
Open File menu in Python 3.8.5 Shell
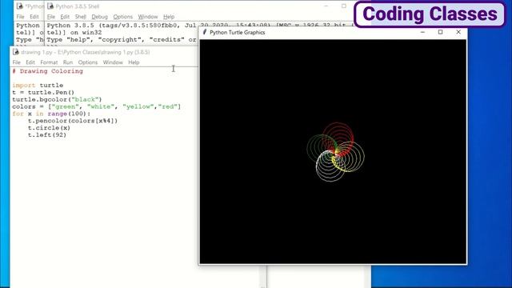pos(51,17)
